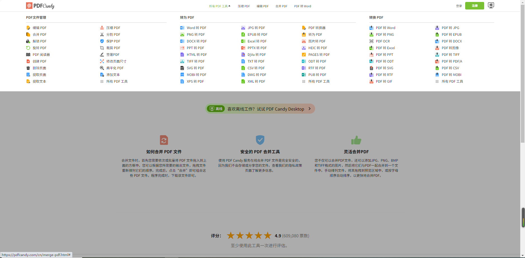525x258 pixels.
Task: Click the Word 转 PDF file icon
Action: pos(182,28)
